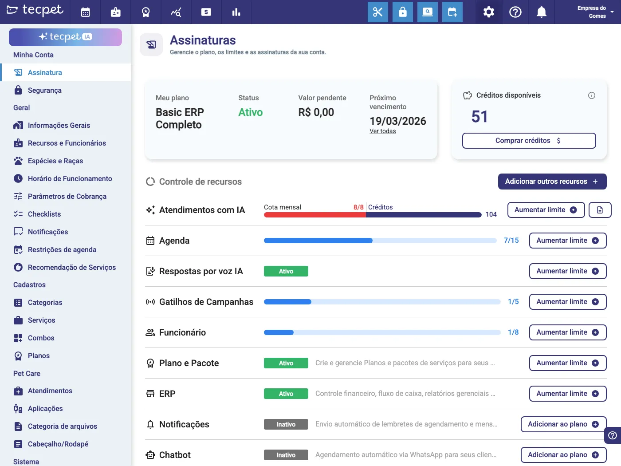Click the Comprar créditos button

click(529, 141)
